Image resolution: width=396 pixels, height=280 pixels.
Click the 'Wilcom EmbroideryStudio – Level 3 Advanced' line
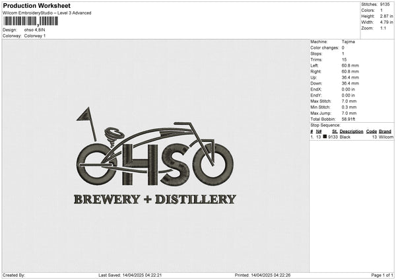tap(47, 13)
